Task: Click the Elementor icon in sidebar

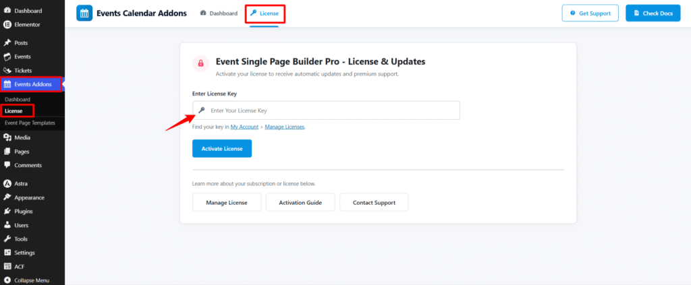Action: click(x=7, y=25)
